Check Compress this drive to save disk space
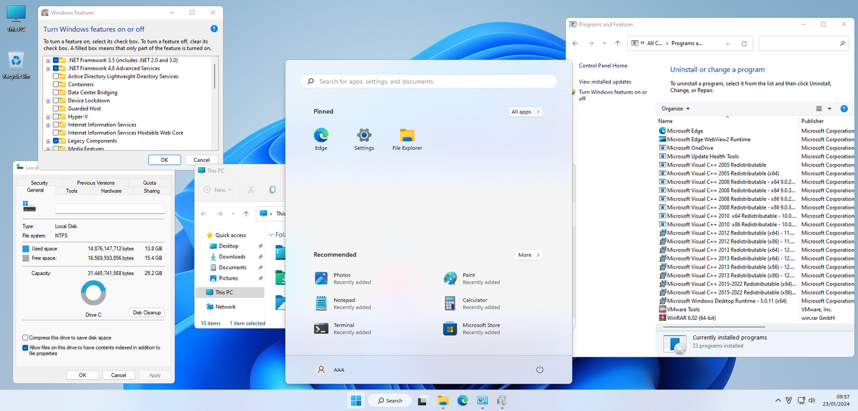The height and width of the screenshot is (411, 858). click(x=25, y=337)
